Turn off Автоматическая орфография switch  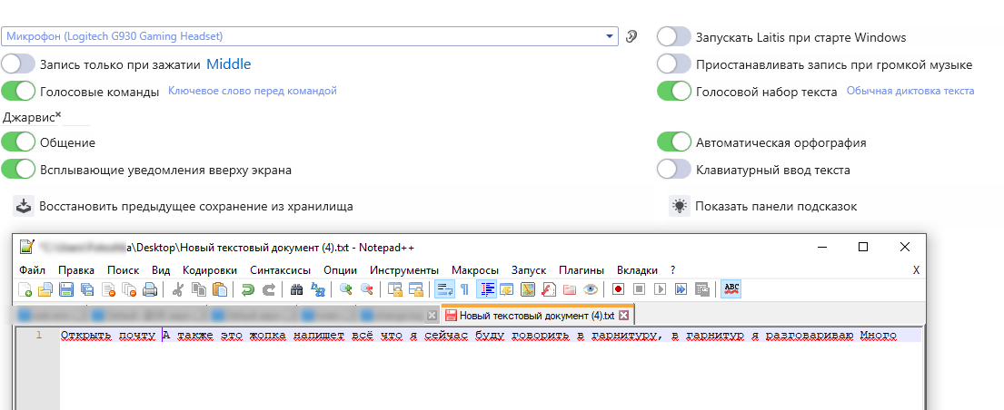click(674, 142)
